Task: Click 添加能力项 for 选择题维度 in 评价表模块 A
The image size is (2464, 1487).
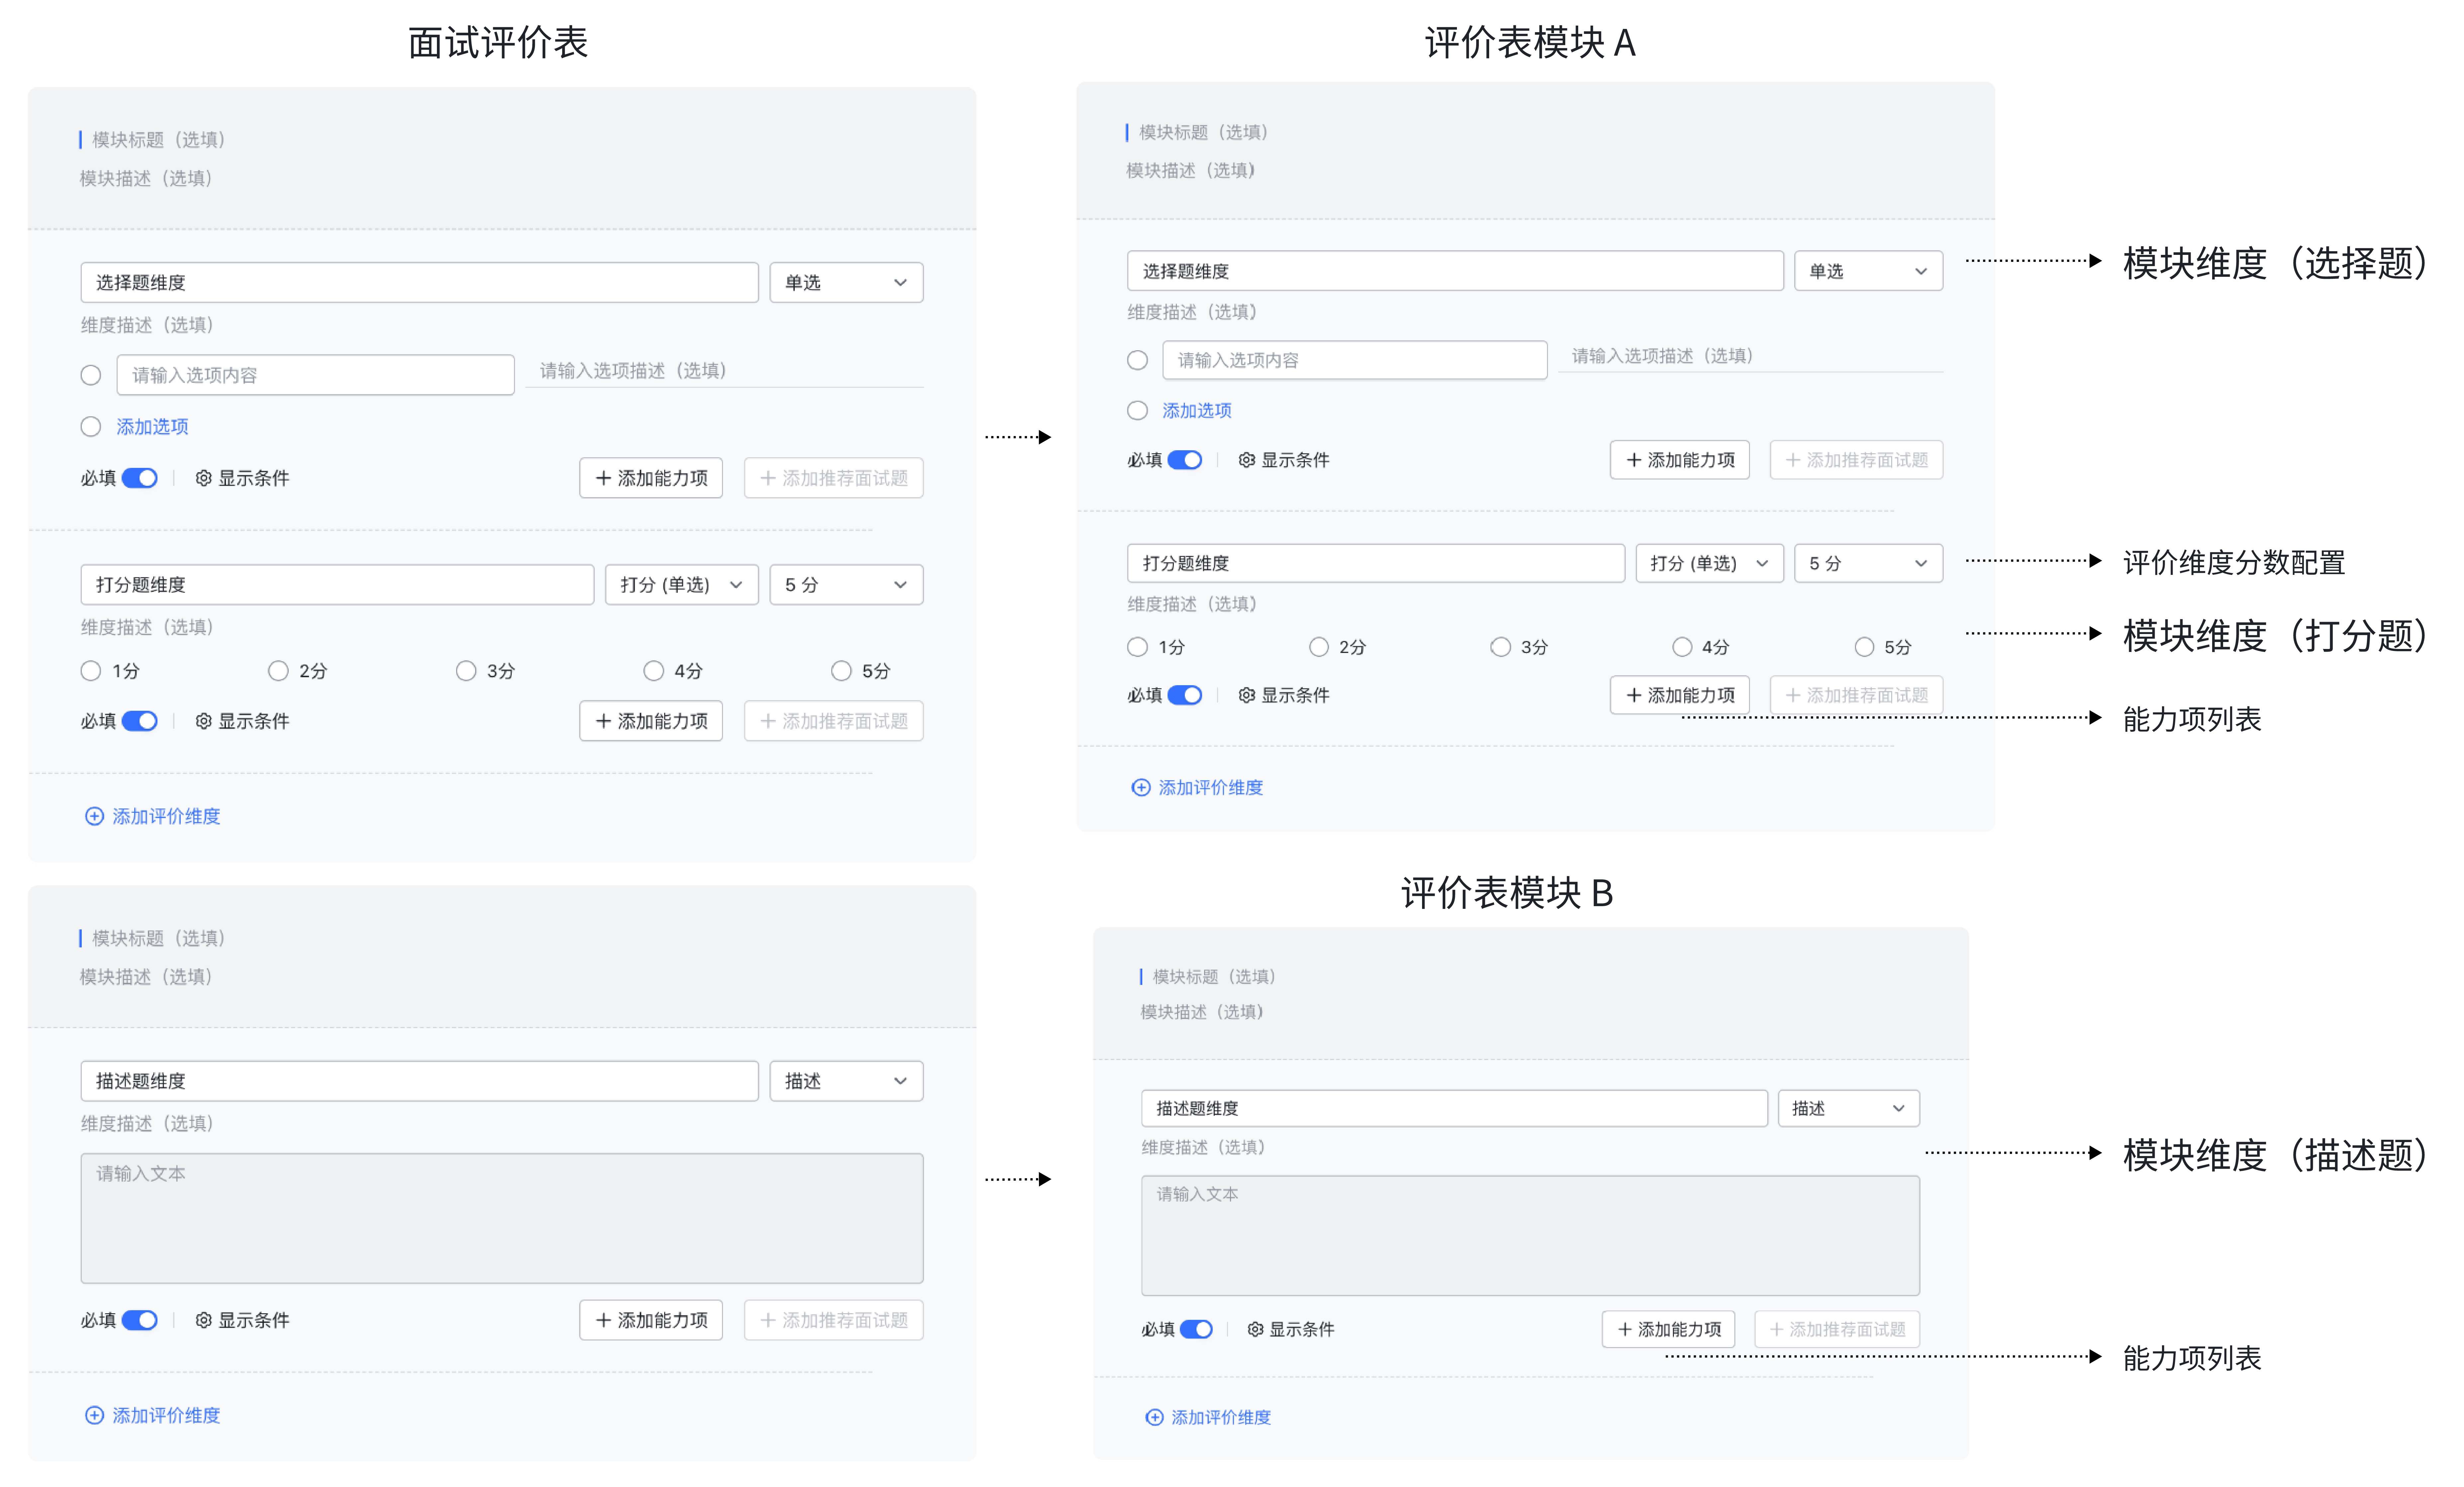Action: pos(1680,460)
